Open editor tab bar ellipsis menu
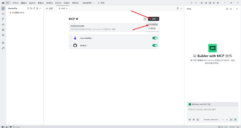This screenshot has height=128, width=241. click(181, 8)
